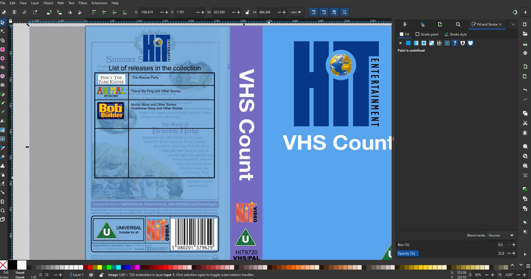
Task: Show previous palette row with up chevron
Action: click(512, 265)
